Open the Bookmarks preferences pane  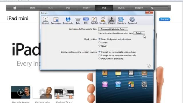click(x=68, y=20)
